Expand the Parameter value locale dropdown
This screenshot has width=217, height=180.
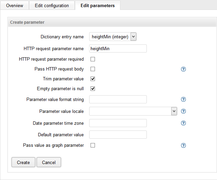pyautogui.click(x=133, y=111)
